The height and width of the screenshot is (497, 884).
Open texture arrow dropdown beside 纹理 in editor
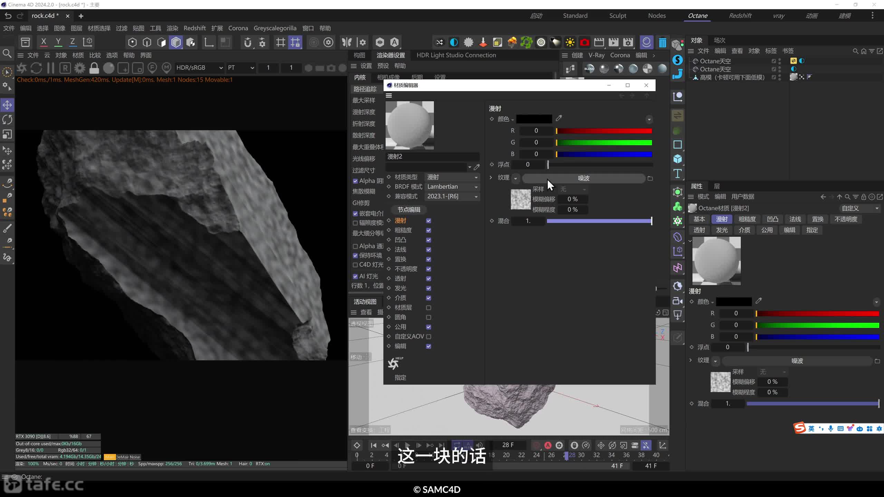[516, 178]
